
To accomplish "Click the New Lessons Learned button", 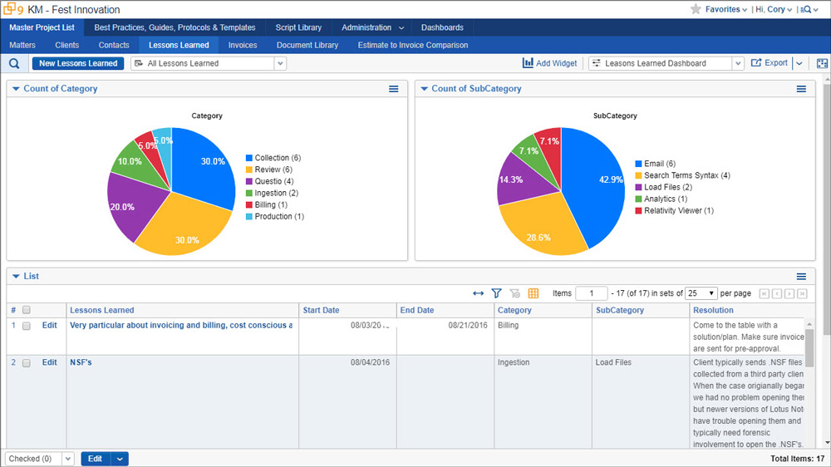I will 78,63.
